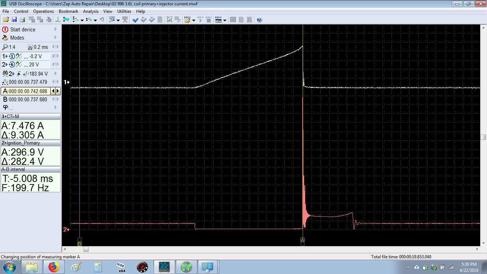The height and width of the screenshot is (274, 487).
Task: Open the Analysis menu
Action: pos(91,11)
